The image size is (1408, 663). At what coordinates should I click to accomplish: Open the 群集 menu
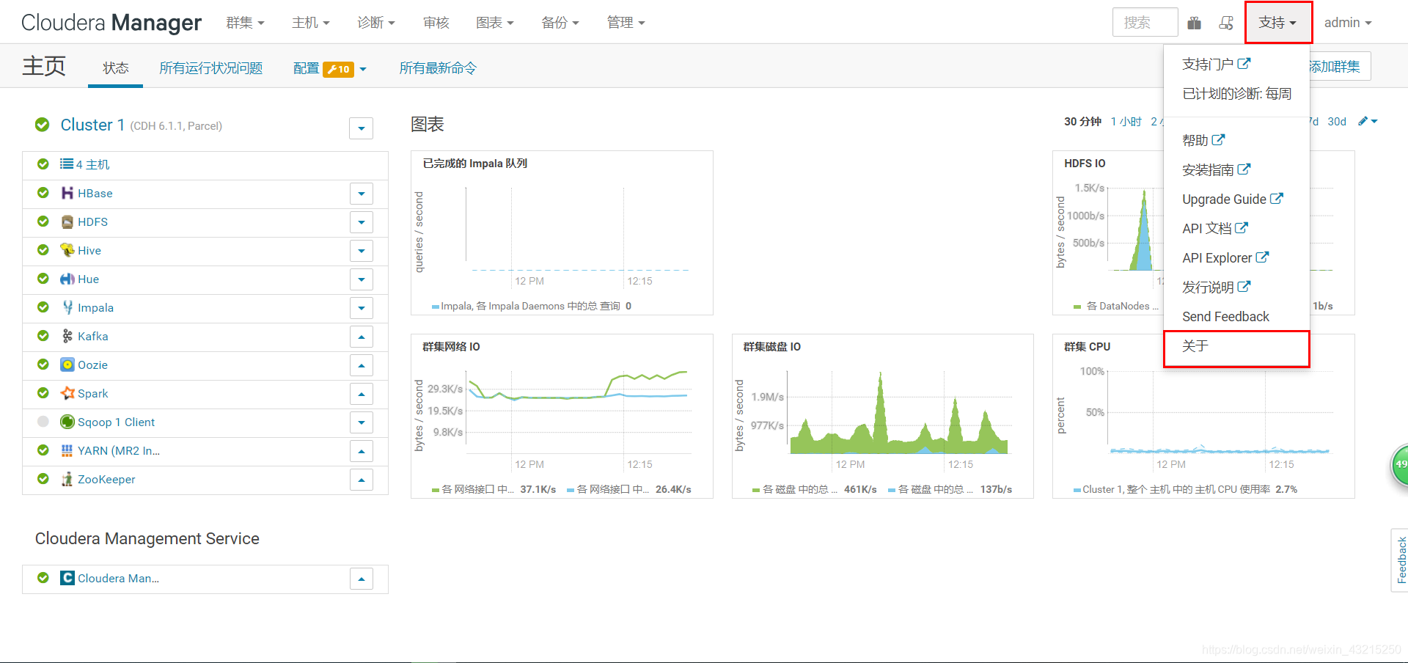point(245,23)
